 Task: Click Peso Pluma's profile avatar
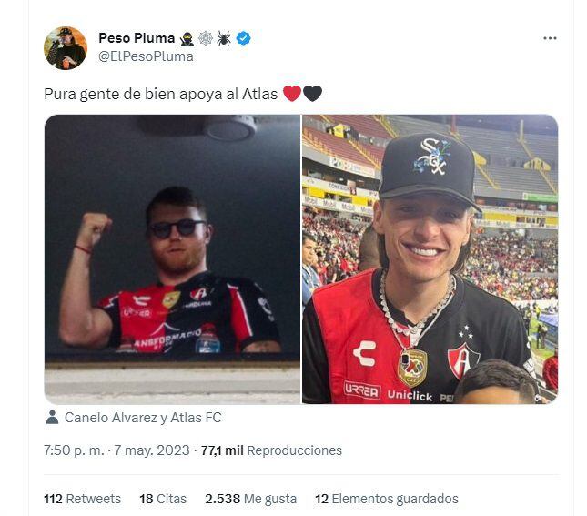(x=66, y=48)
